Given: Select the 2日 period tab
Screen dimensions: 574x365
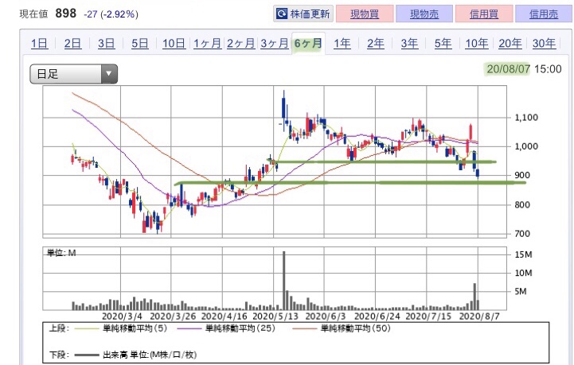Looking at the screenshot, I should (x=73, y=44).
